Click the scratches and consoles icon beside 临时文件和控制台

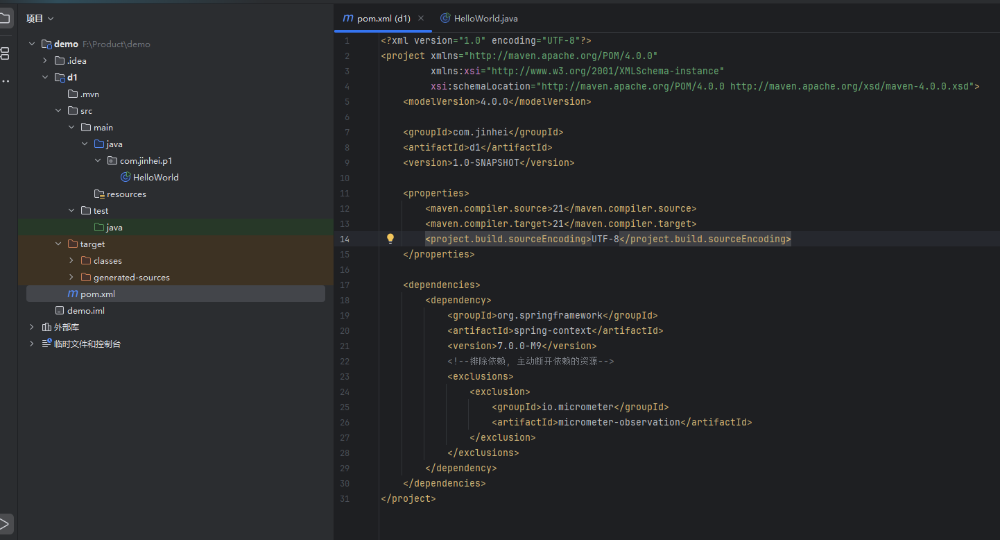pos(46,344)
